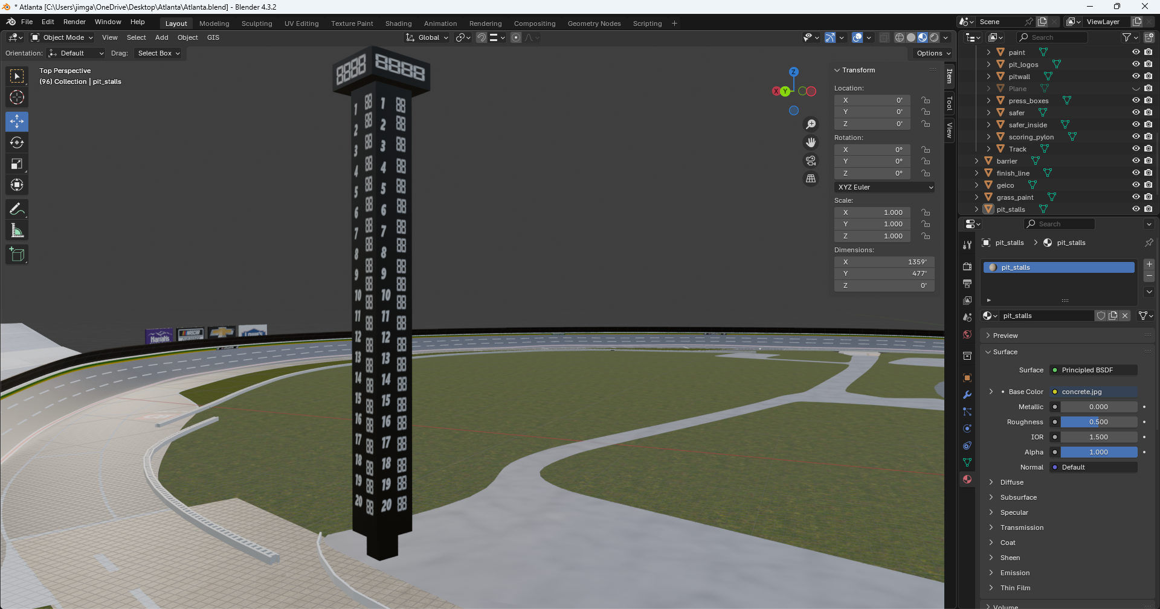Toggle fake user shield for pit_stalls material
This screenshot has width=1160, height=609.
tap(1101, 316)
